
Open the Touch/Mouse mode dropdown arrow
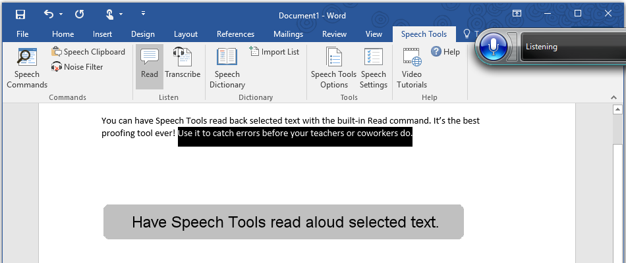pos(121,14)
